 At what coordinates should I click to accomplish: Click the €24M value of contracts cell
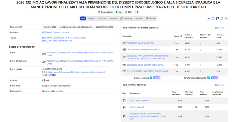[188, 43]
